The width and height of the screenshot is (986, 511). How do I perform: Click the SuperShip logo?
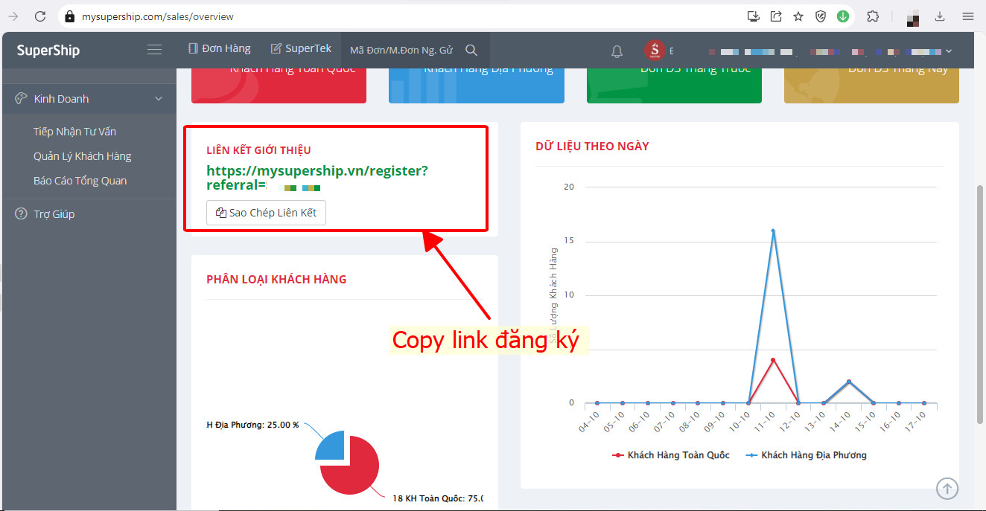(48, 51)
